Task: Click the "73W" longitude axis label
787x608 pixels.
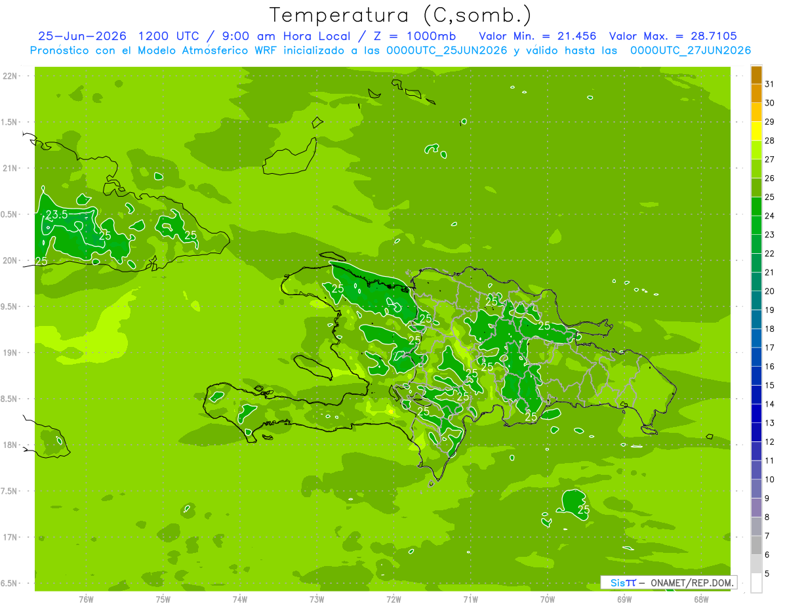Action: point(317,599)
